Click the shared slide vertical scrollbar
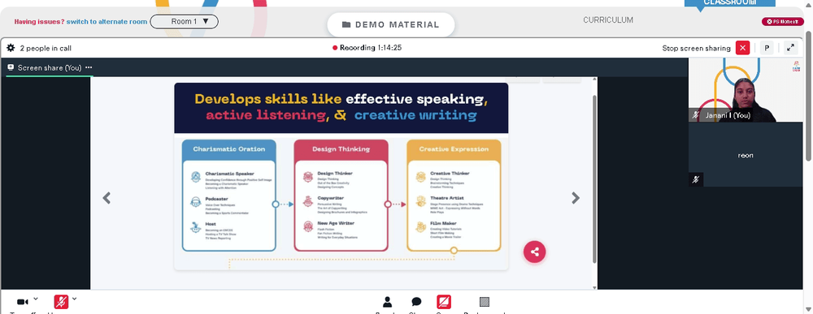This screenshot has width=813, height=314. click(x=595, y=179)
